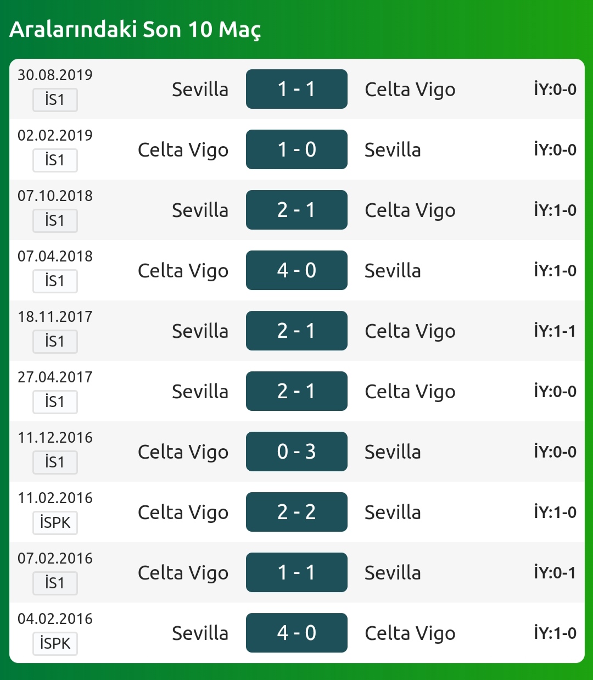Open the 2 - 2 score box

[x=296, y=512]
